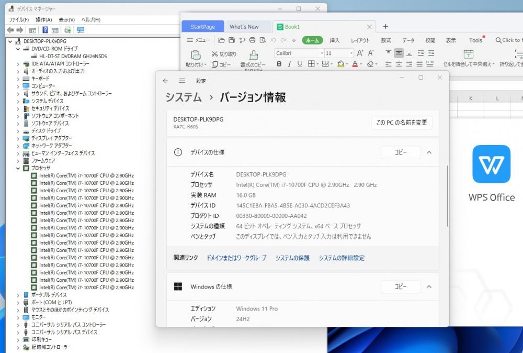Viewport: 523px width, 353px height.
Task: Click the Print Preview icon in WPS toolbar
Action: (263, 40)
